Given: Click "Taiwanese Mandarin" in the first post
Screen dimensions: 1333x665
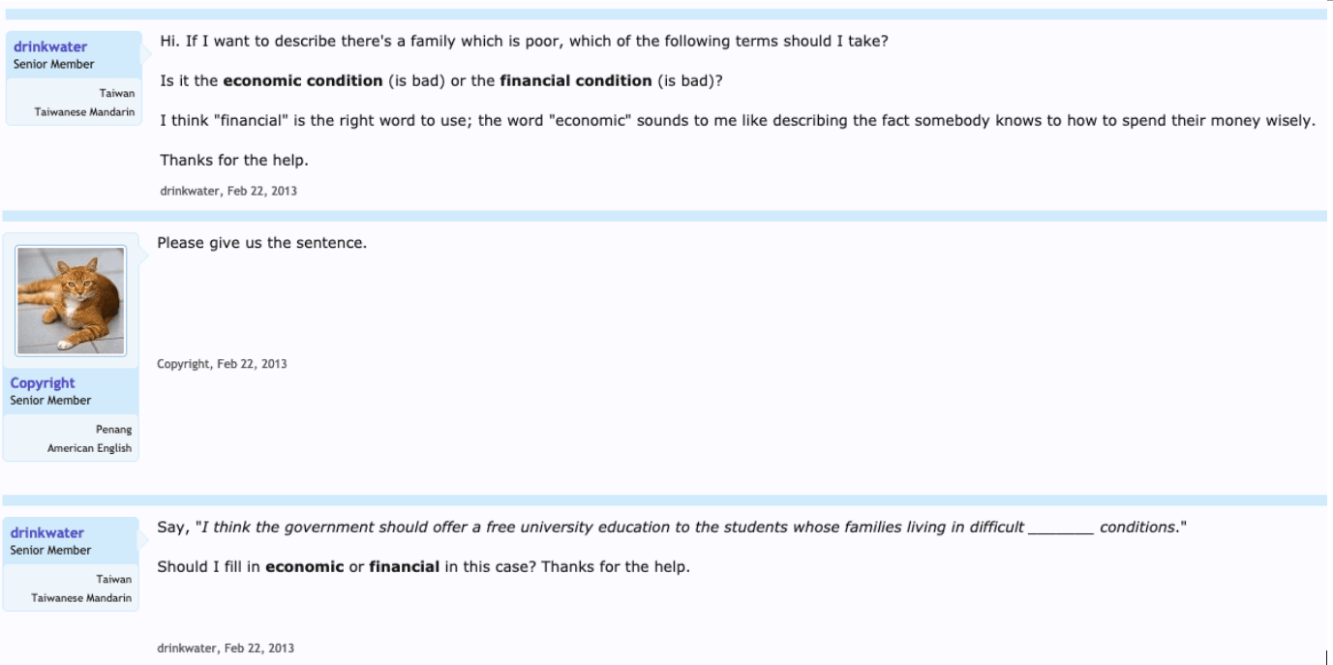Looking at the screenshot, I should pyautogui.click(x=84, y=112).
